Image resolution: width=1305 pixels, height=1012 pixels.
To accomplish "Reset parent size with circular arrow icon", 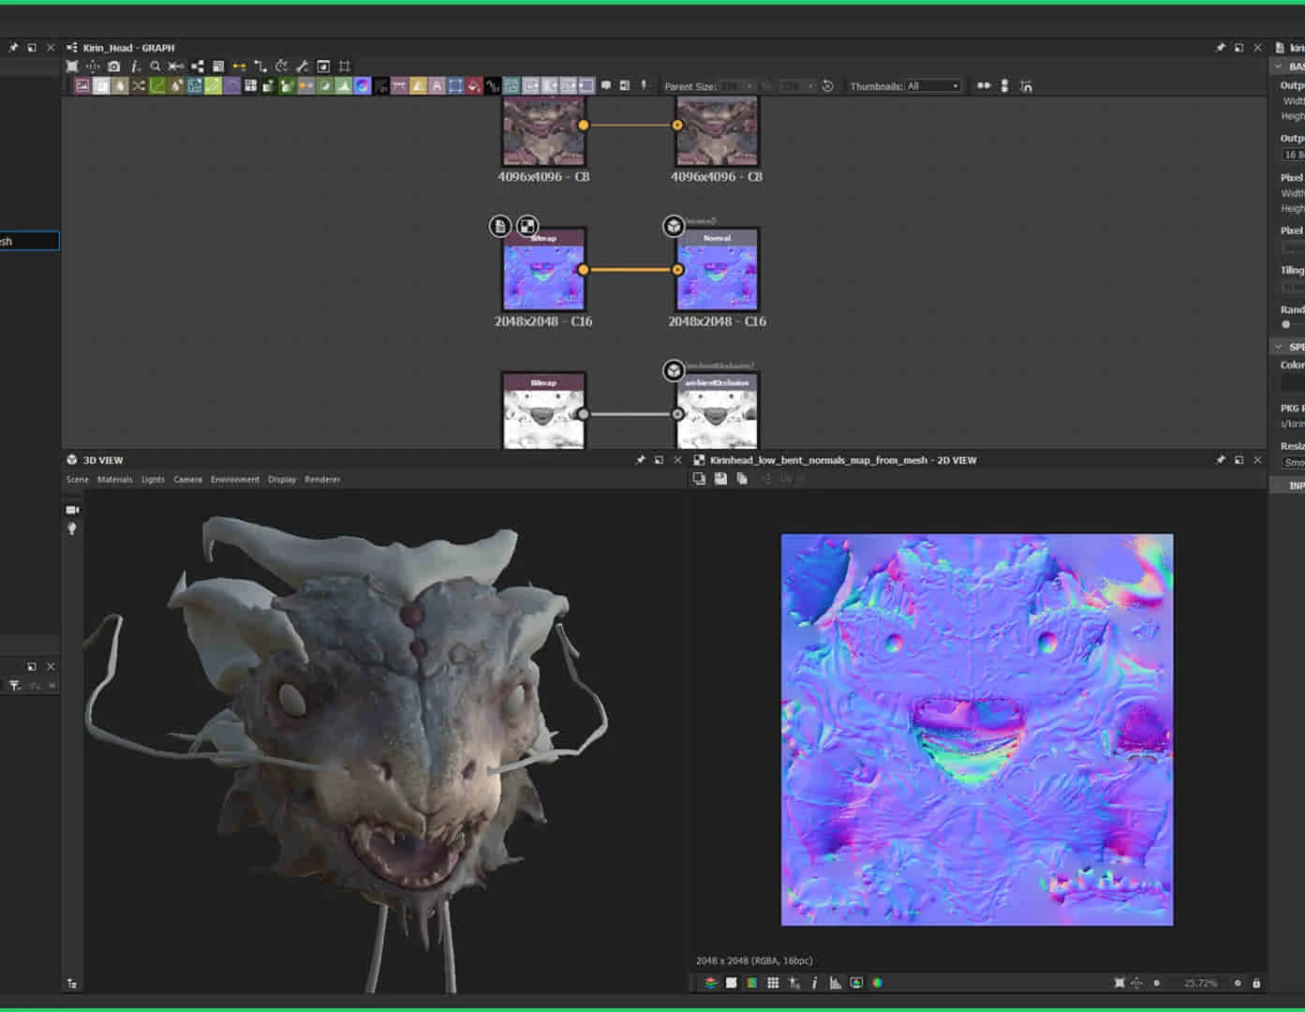I will [827, 86].
